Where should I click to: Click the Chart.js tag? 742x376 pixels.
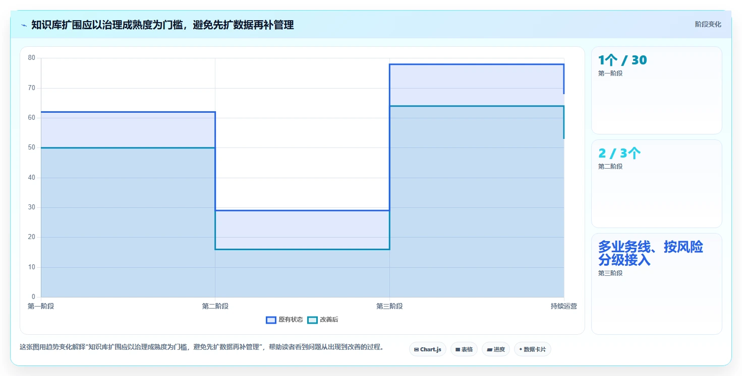point(427,349)
